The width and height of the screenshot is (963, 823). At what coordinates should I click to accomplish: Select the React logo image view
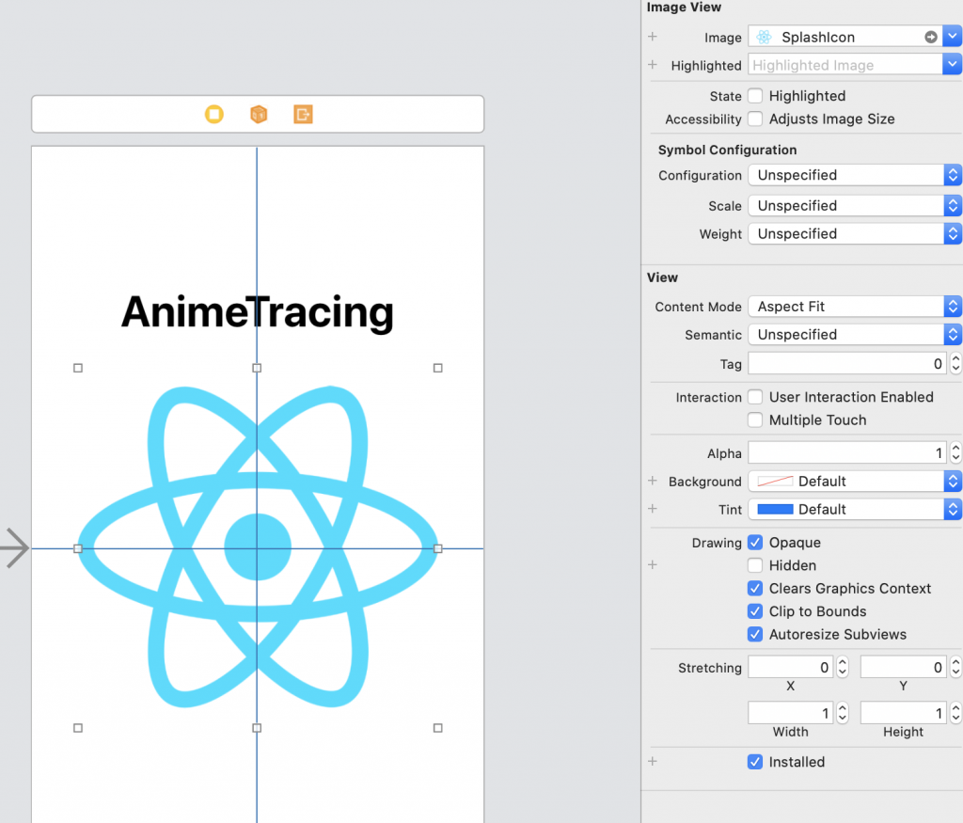258,547
